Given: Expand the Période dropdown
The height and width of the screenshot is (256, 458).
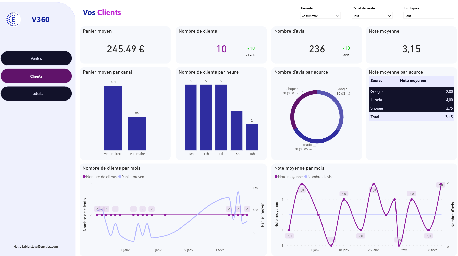Looking at the screenshot, I should point(320,16).
